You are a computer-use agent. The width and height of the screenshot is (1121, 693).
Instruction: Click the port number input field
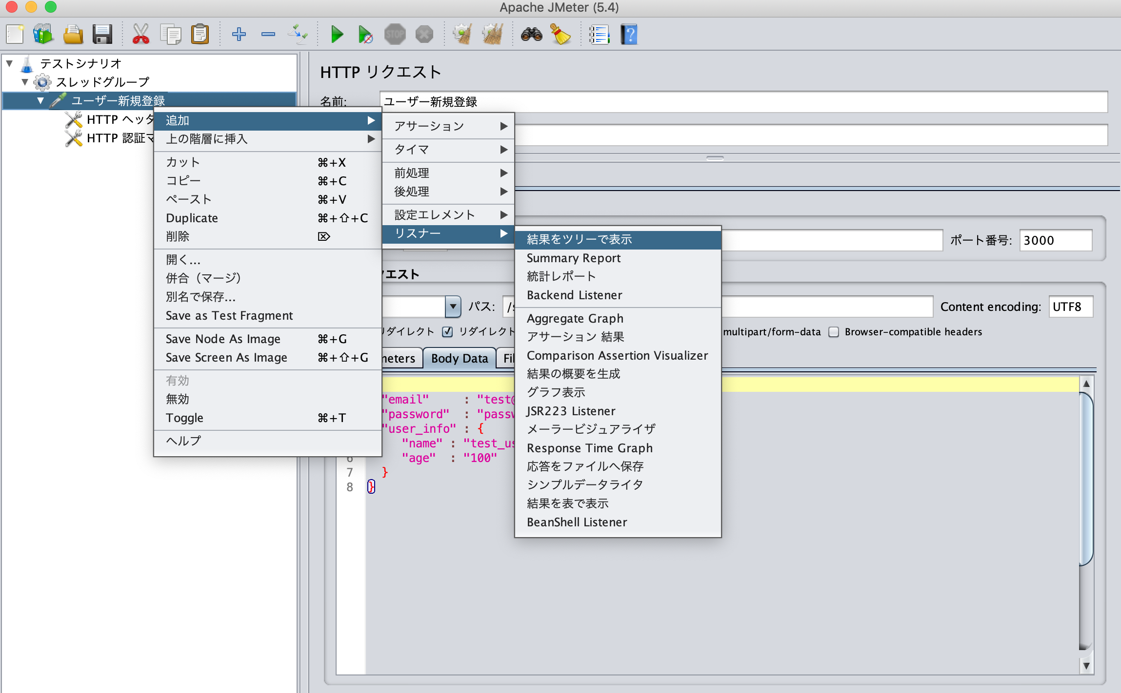pyautogui.click(x=1055, y=240)
